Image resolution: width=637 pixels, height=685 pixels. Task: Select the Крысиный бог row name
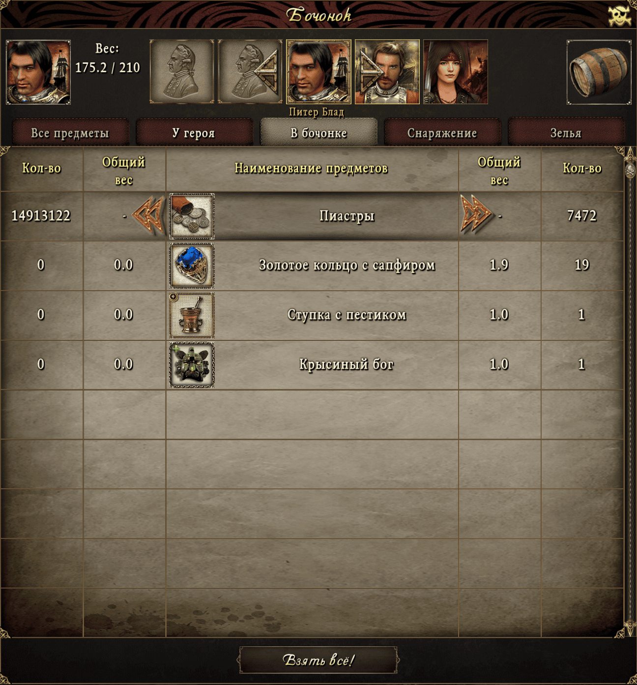click(x=347, y=364)
